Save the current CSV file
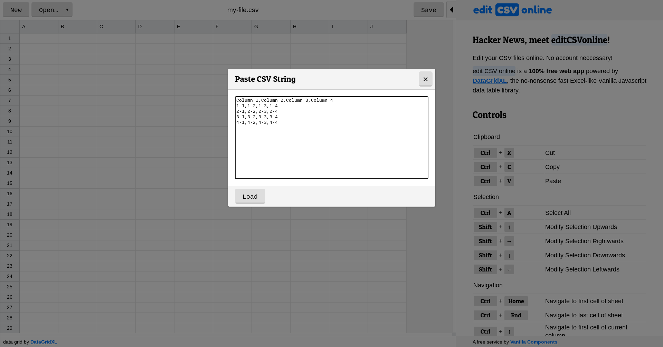 [428, 10]
